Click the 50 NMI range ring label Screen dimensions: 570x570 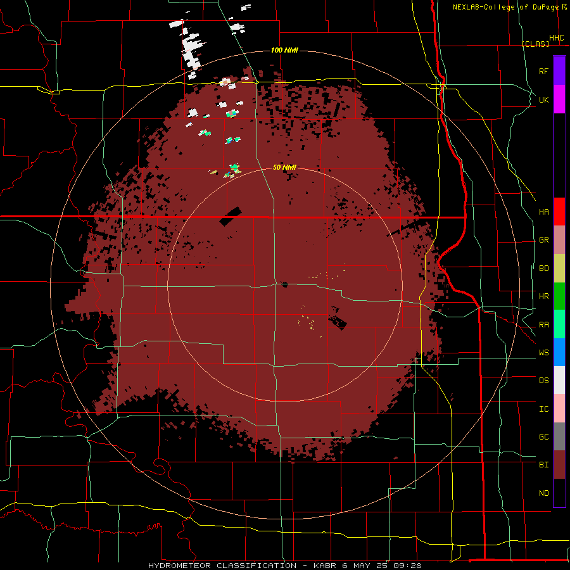(x=284, y=167)
